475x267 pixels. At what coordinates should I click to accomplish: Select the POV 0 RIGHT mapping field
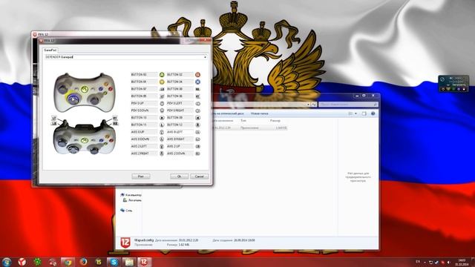180,111
